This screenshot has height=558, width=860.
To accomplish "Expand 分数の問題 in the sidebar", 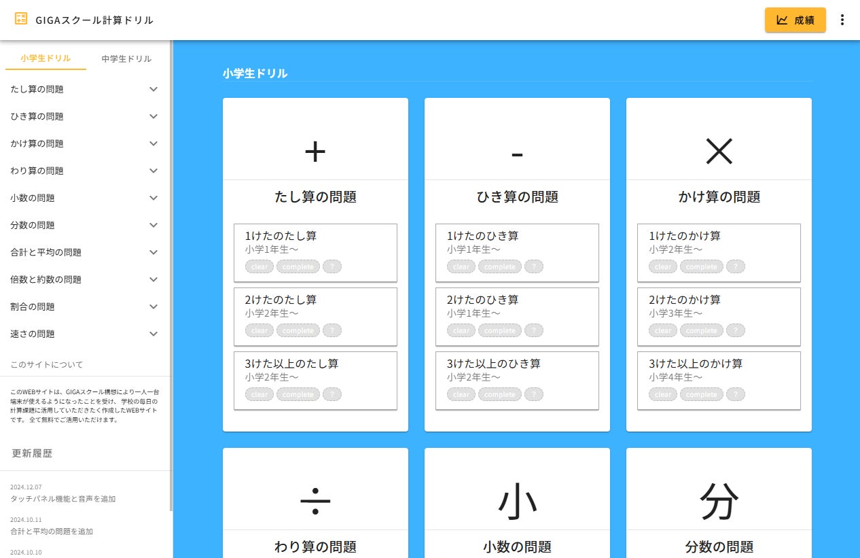I will pyautogui.click(x=85, y=225).
